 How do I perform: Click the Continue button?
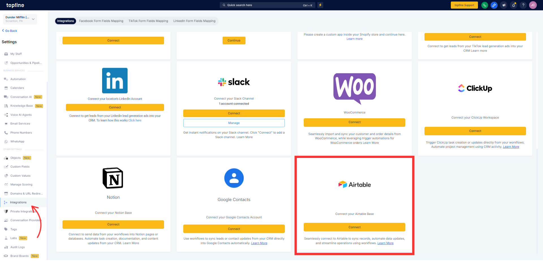[x=234, y=40]
